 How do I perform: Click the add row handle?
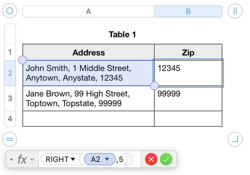click(x=10, y=139)
